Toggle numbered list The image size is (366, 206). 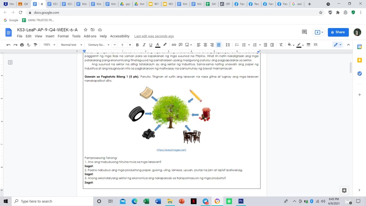click(255, 45)
